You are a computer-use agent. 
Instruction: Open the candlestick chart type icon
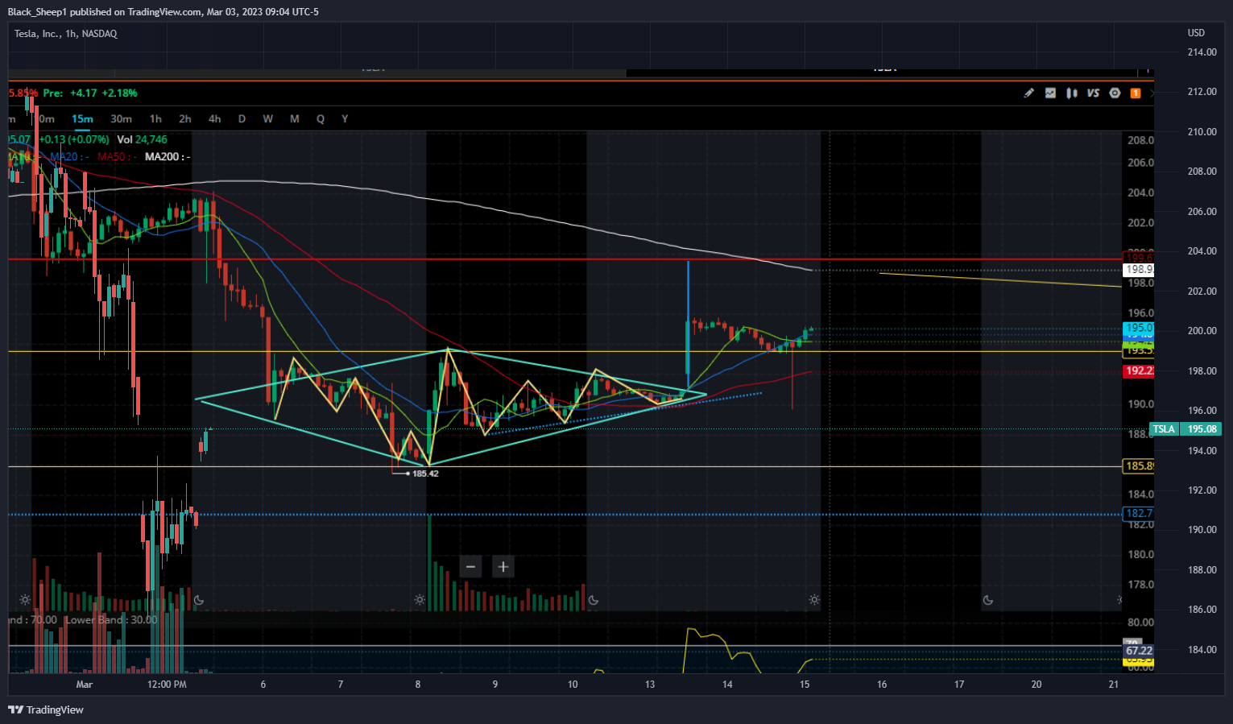point(1072,93)
